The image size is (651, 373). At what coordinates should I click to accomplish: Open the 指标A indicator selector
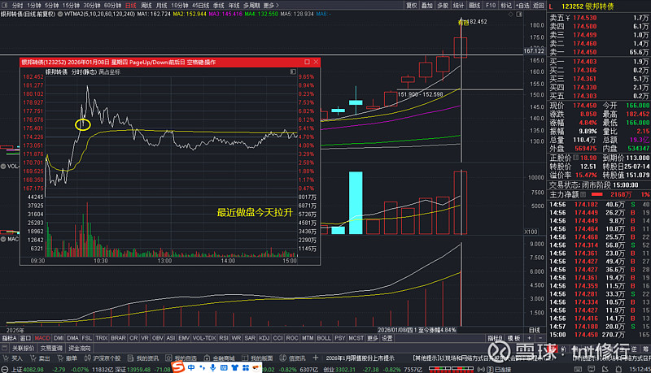pos(9,337)
